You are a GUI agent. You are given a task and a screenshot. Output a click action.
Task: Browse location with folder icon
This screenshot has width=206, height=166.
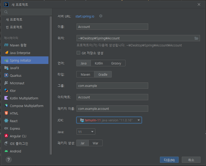pyautogui.click(x=196, y=38)
